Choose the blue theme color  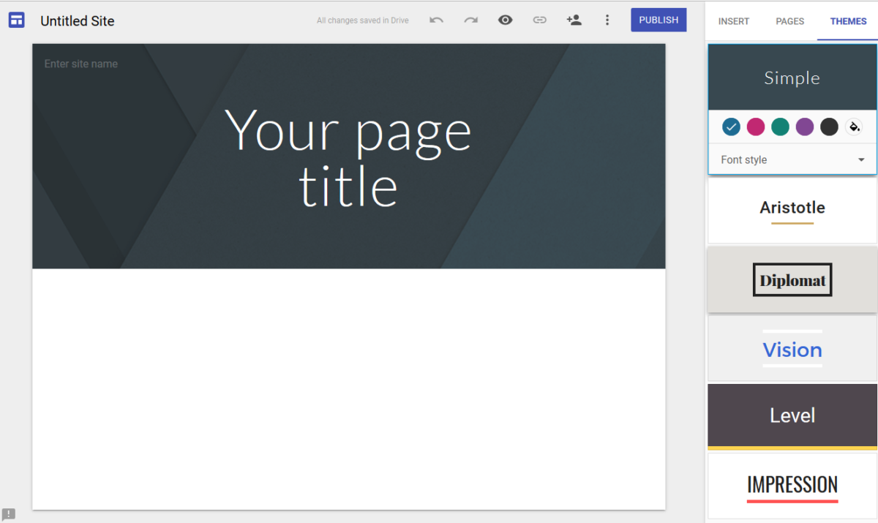tap(732, 127)
